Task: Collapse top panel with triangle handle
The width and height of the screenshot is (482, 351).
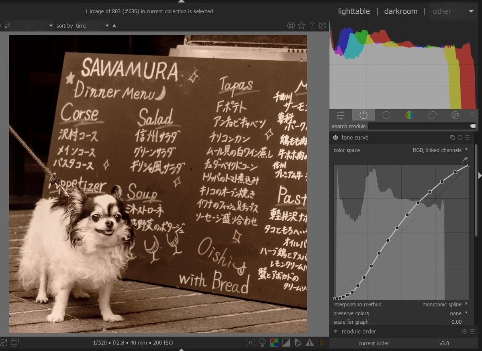Action: click(181, 2)
